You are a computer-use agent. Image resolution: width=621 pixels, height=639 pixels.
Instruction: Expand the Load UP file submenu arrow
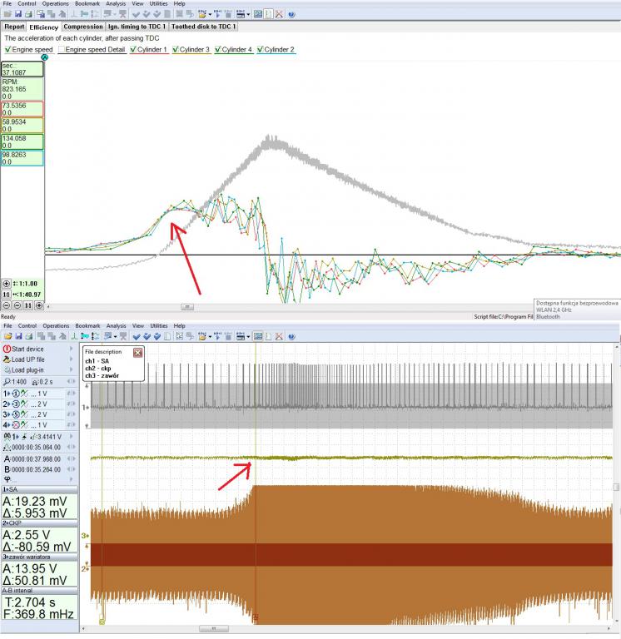pos(72,359)
